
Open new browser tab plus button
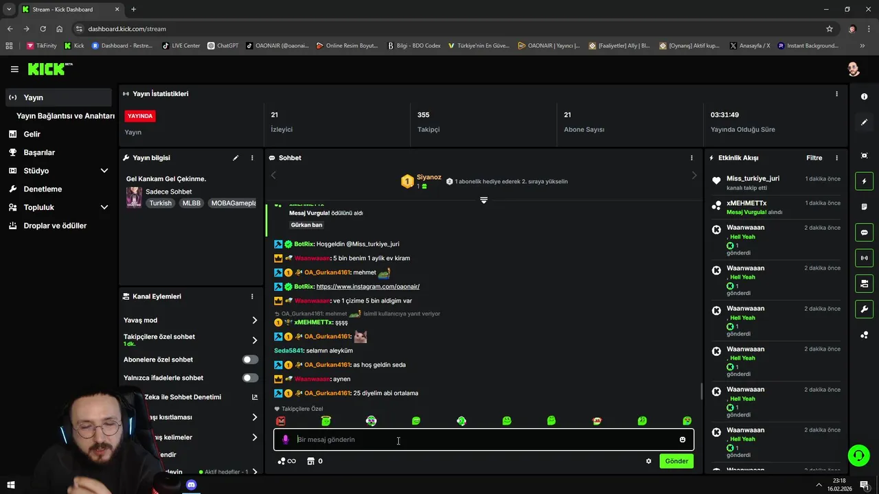pos(133,9)
